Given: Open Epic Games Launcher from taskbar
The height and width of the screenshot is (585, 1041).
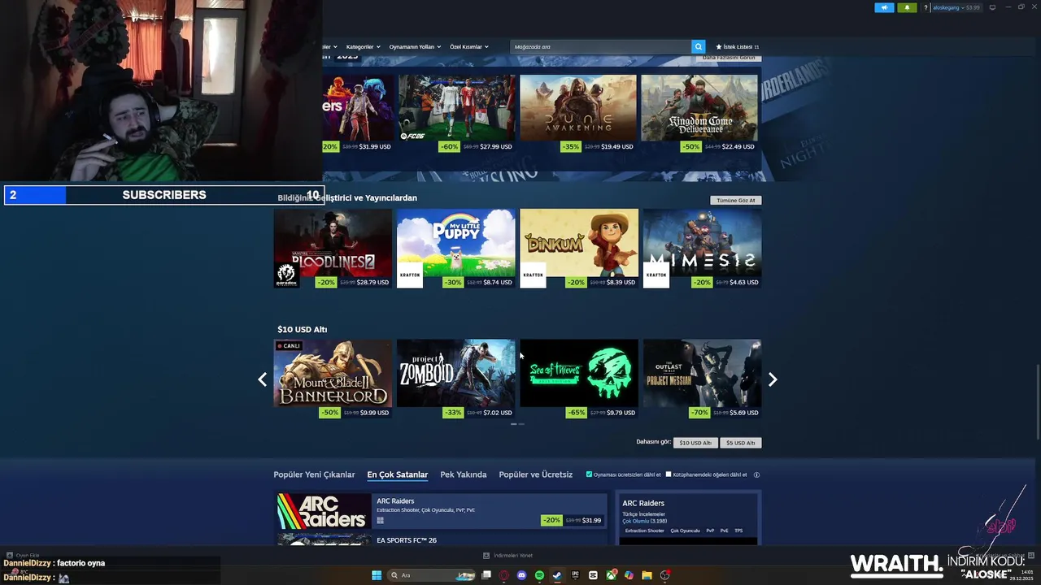Looking at the screenshot, I should 575,575.
